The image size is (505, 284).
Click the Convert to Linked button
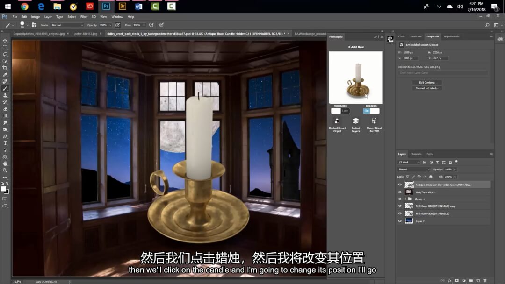click(426, 88)
